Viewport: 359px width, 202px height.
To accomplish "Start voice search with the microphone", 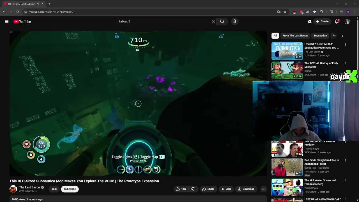I will 235,22.
